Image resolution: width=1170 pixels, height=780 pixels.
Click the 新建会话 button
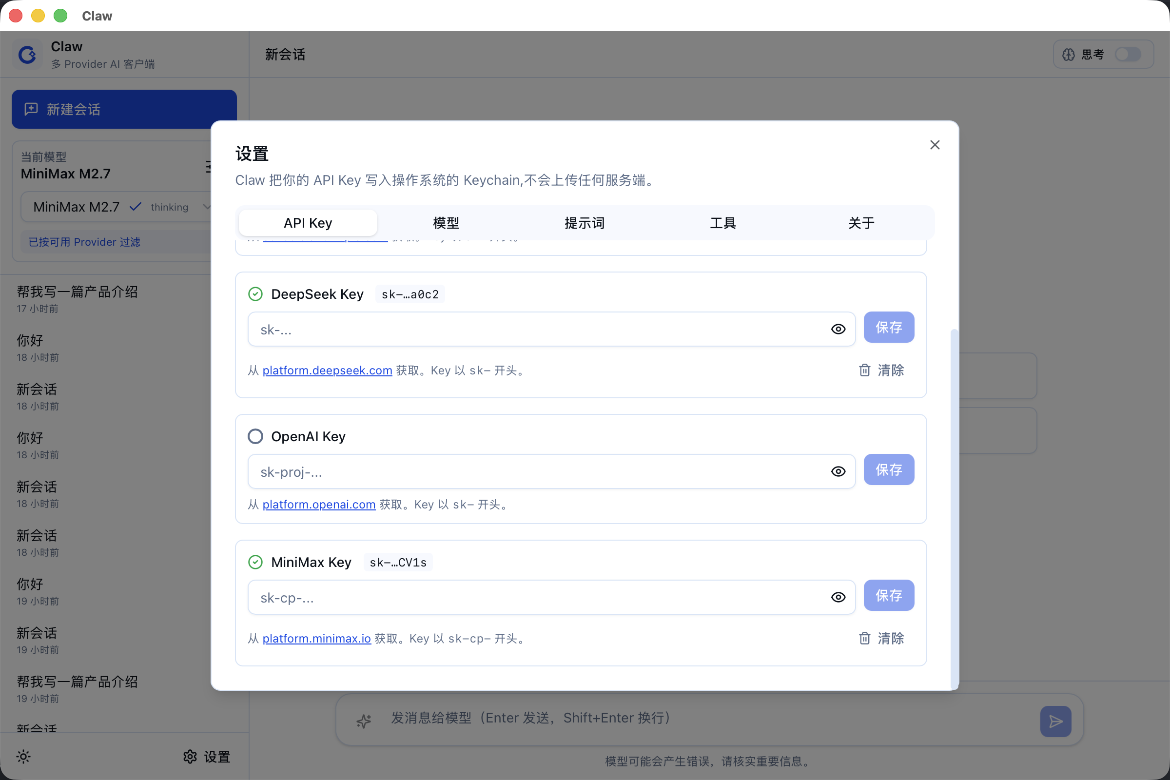click(x=124, y=109)
